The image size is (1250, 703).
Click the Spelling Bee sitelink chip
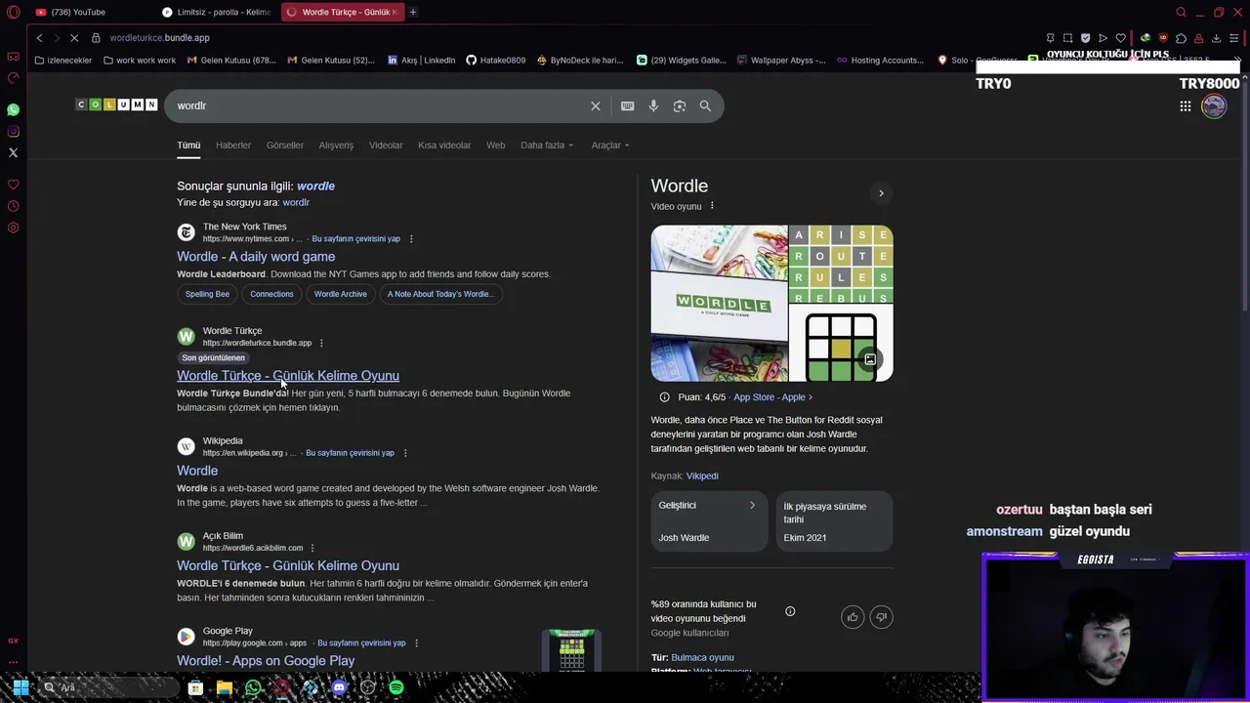coord(207,294)
